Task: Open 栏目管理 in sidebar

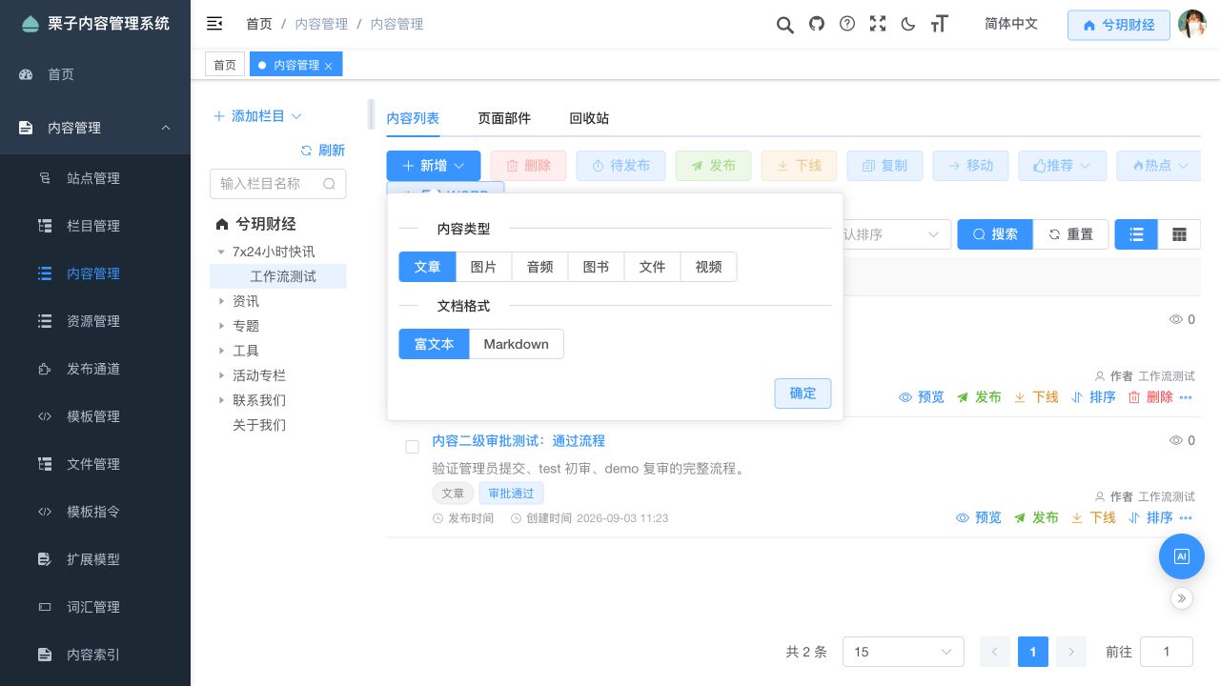Action: point(95,226)
